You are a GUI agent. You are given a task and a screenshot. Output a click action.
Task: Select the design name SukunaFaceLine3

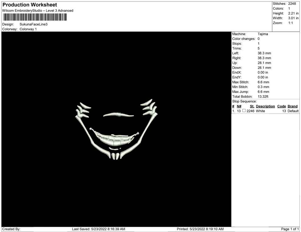click(33, 24)
